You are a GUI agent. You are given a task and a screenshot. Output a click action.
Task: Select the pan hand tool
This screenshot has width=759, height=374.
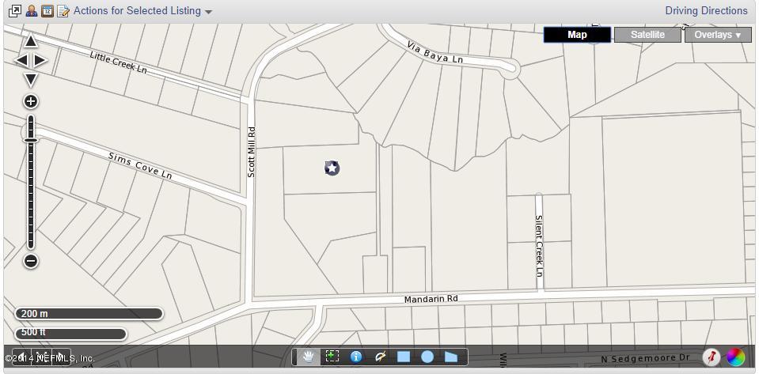point(309,357)
